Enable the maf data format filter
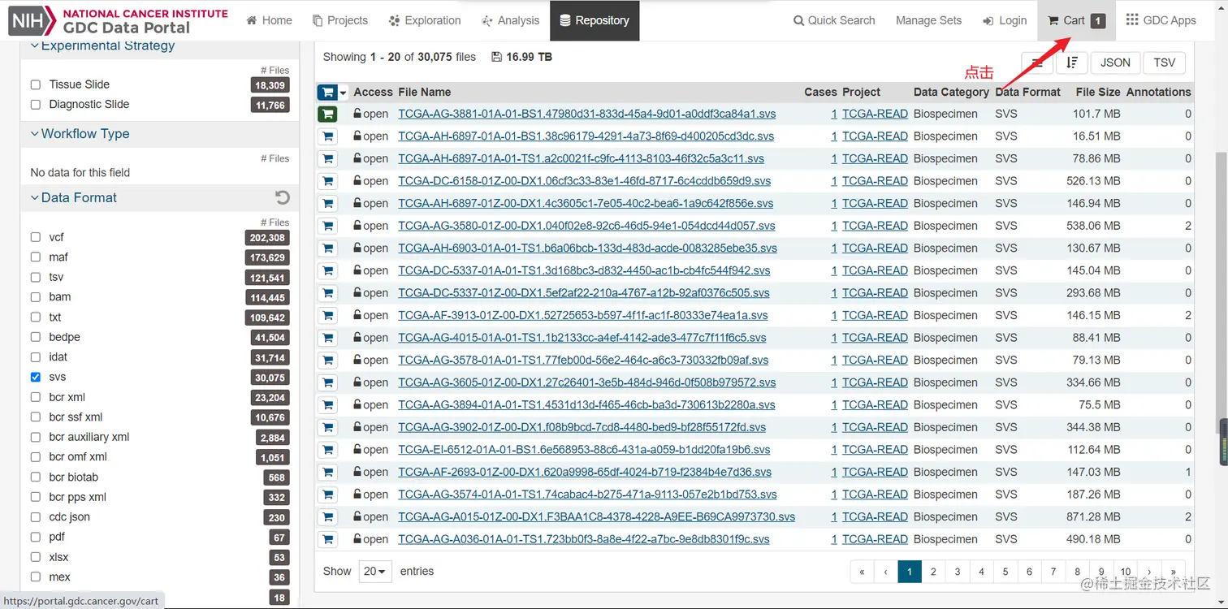Viewport: 1228px width, 609px height. coord(36,257)
